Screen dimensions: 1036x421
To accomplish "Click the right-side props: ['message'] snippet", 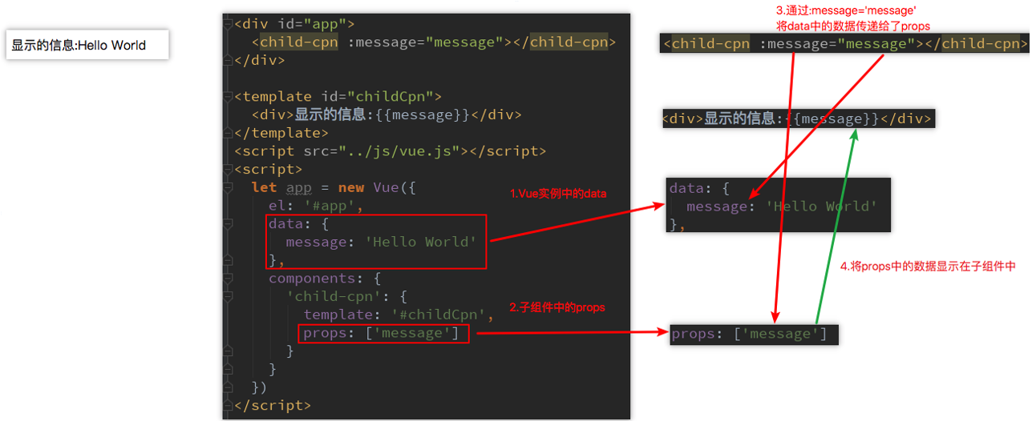I will 753,334.
